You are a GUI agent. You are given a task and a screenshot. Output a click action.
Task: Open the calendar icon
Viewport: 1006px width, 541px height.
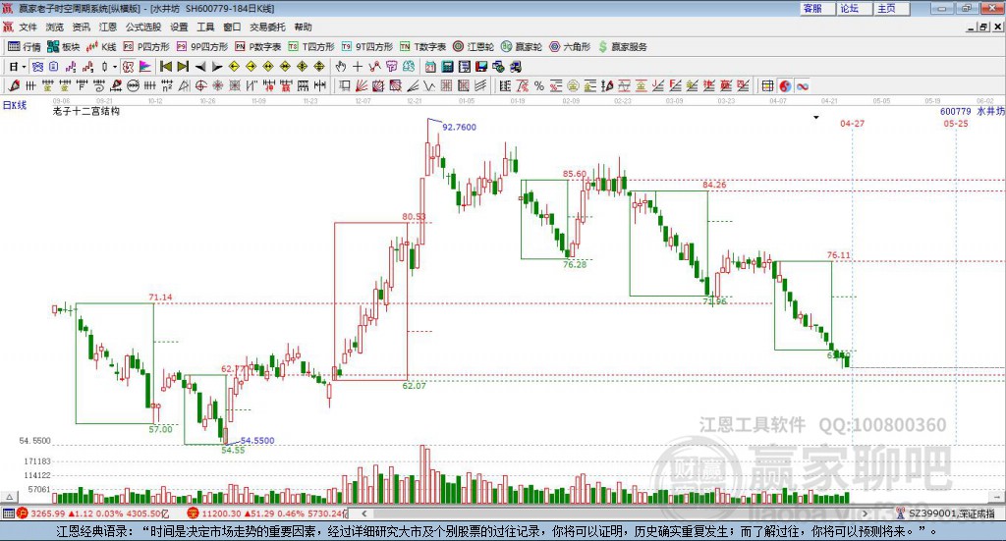tap(430, 67)
